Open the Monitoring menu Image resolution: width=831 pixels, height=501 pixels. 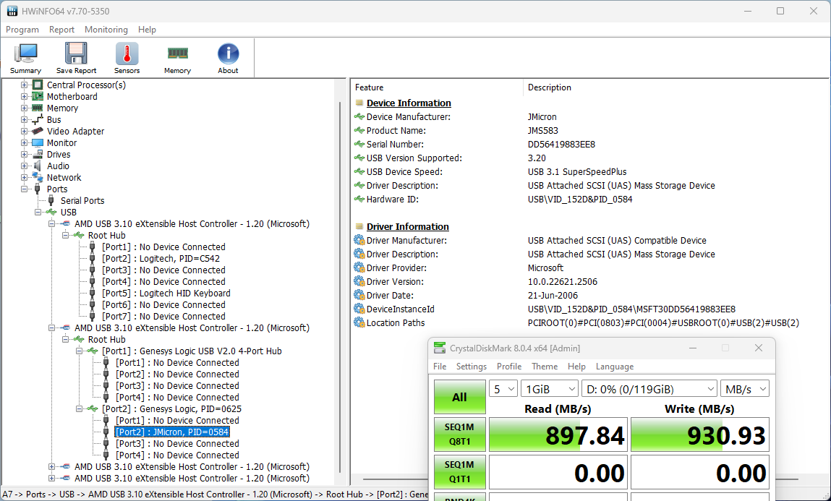[106, 30]
